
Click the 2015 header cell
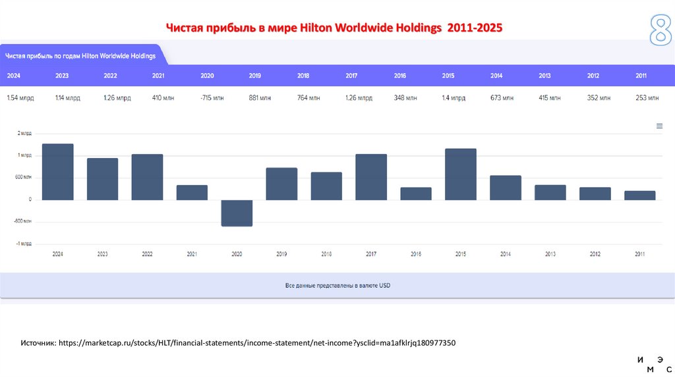pos(448,76)
